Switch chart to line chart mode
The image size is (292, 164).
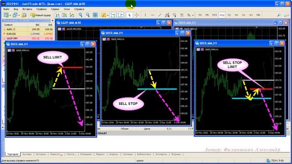pos(72,15)
